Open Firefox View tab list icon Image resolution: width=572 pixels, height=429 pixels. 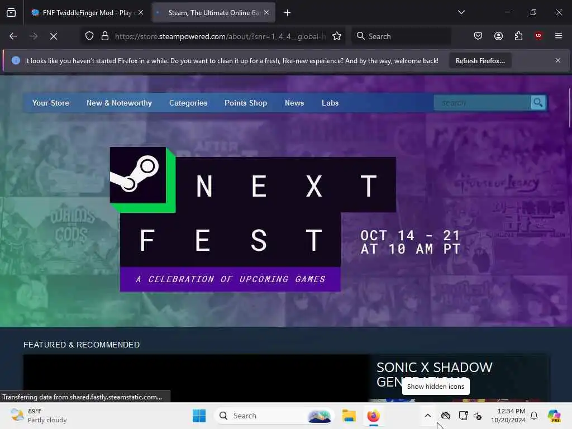(x=11, y=13)
